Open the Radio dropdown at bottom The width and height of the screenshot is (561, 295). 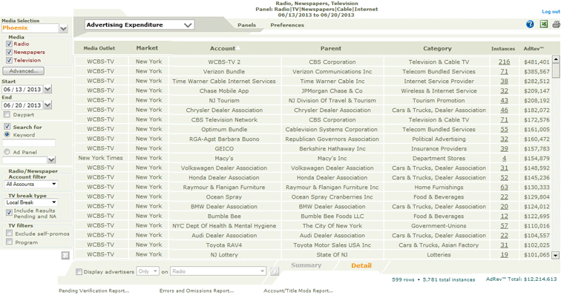tap(218, 271)
